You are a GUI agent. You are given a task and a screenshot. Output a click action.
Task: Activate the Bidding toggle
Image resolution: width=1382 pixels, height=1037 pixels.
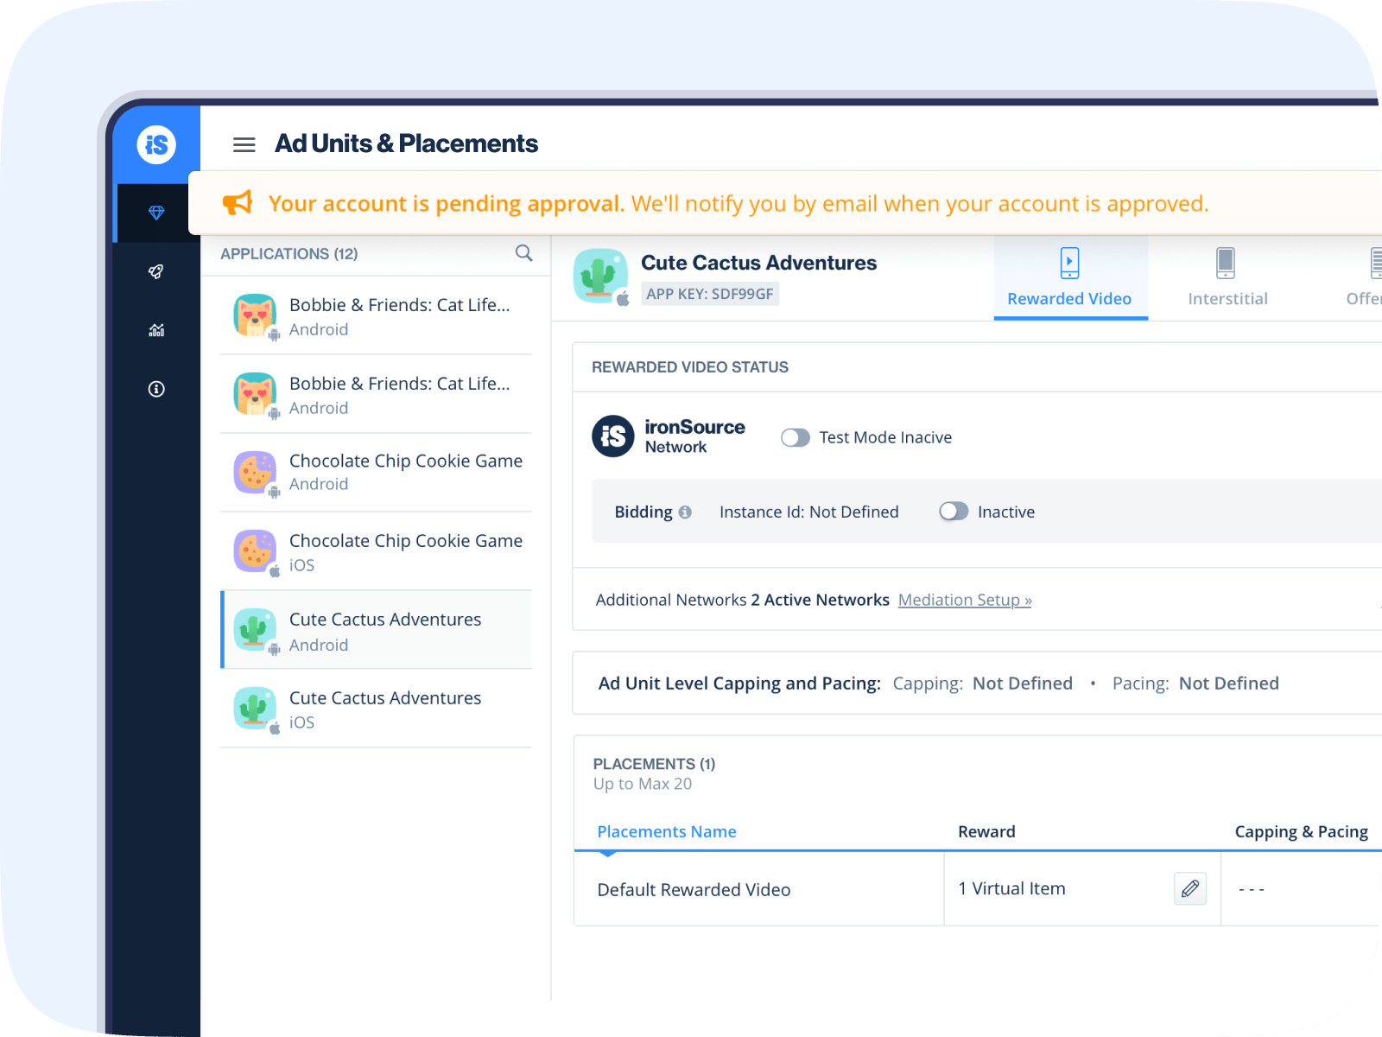click(954, 512)
